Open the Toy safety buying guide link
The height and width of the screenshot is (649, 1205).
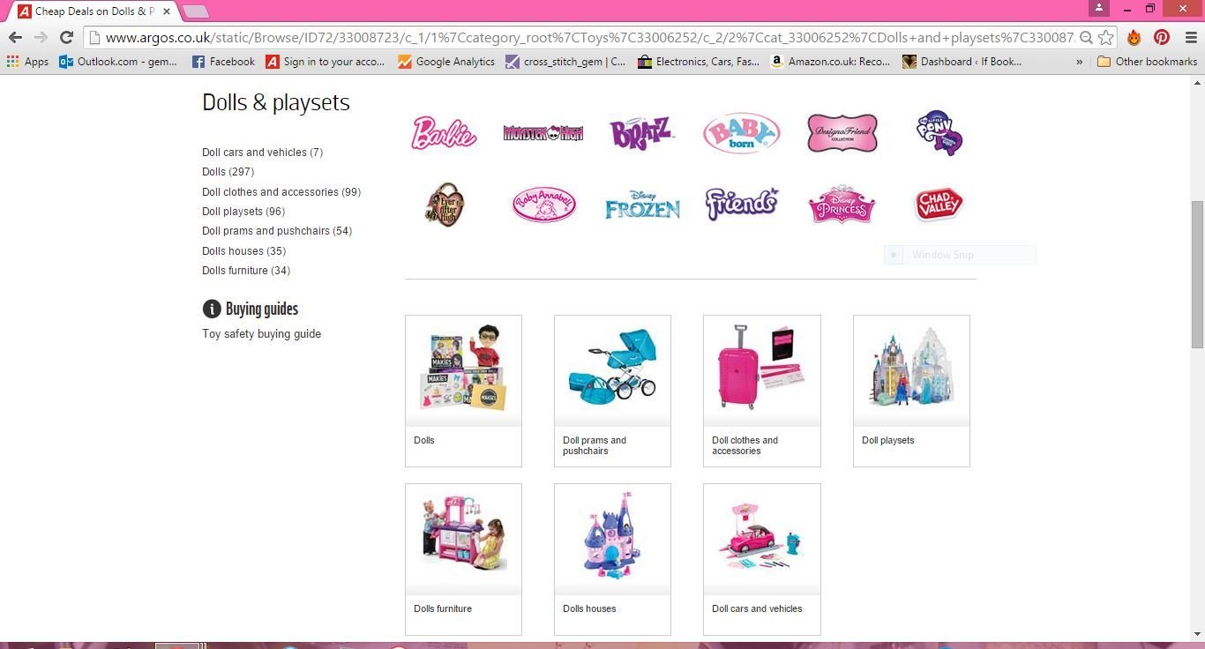261,334
